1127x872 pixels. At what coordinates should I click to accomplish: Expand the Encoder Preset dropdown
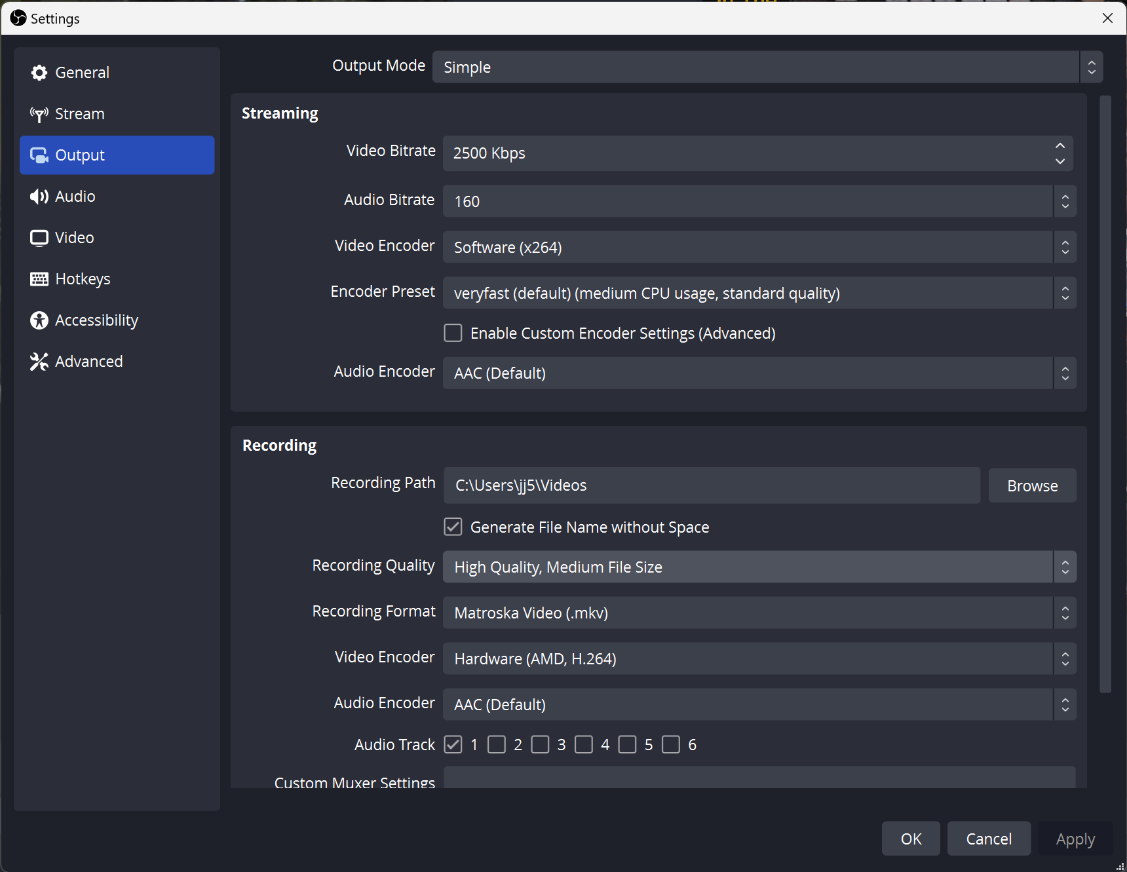[759, 293]
